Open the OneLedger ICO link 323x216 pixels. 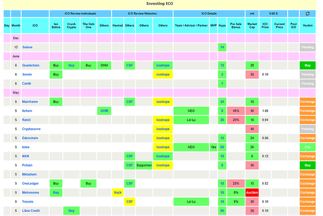30,183
